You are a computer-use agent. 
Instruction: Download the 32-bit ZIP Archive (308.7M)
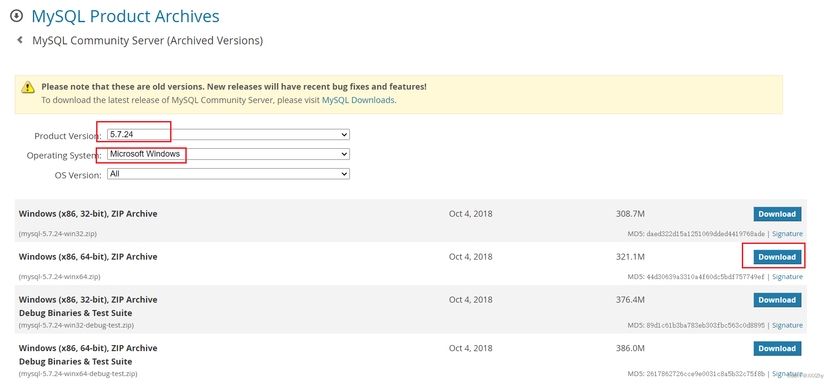[x=777, y=214]
